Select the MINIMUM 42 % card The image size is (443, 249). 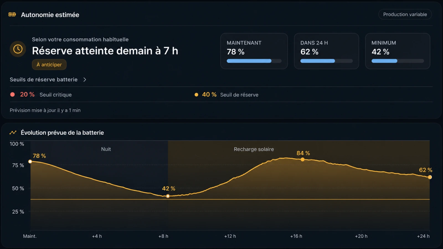click(398, 51)
